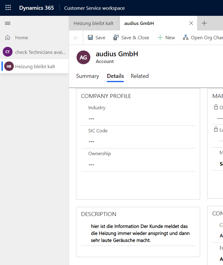Open Org Chart from toolbar
223x265 pixels.
tap(203, 38)
